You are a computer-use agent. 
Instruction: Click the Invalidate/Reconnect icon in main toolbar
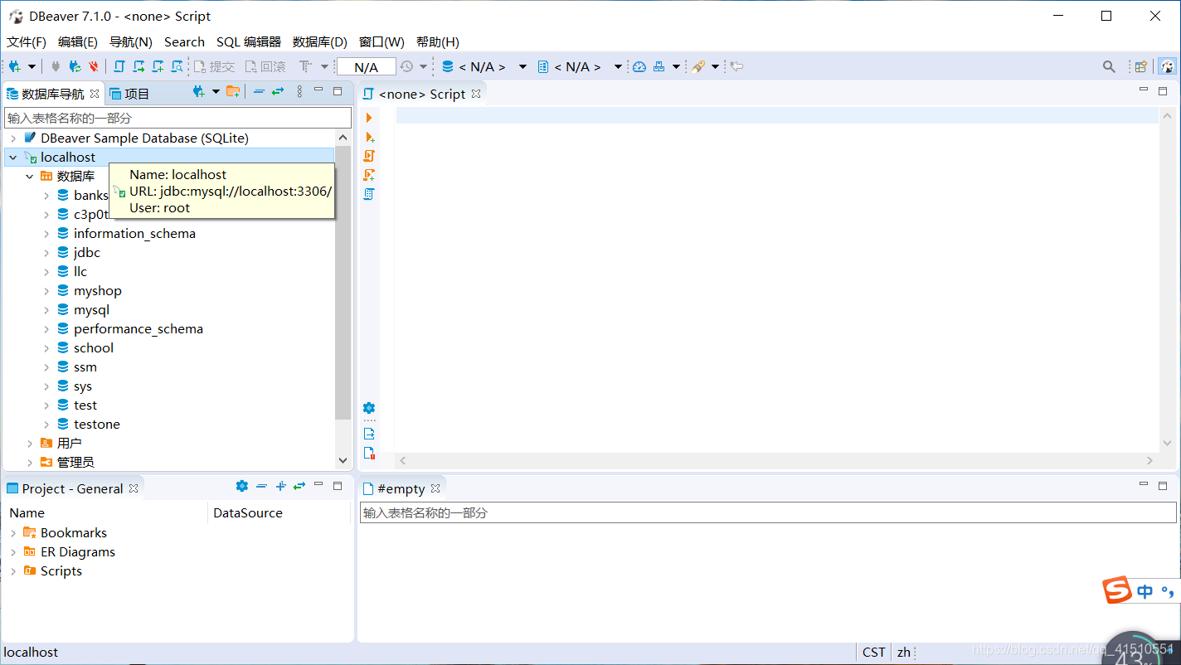[75, 66]
